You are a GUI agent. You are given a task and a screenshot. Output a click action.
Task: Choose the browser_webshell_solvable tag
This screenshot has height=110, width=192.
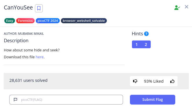pos(84,21)
